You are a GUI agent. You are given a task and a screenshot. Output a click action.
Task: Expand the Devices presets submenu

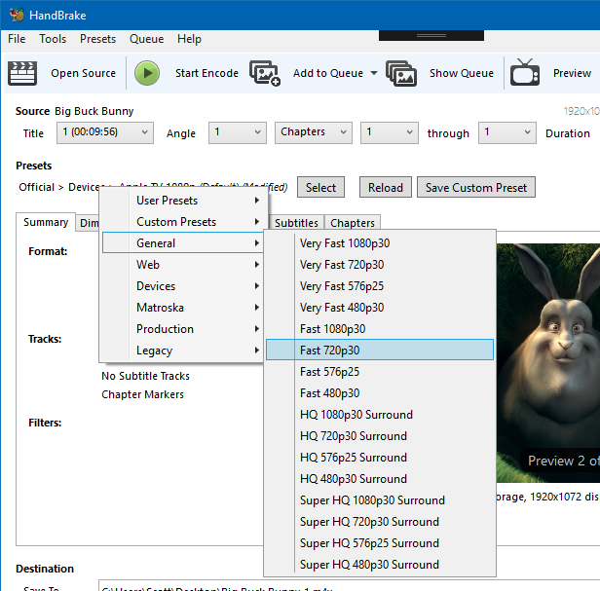pos(182,286)
